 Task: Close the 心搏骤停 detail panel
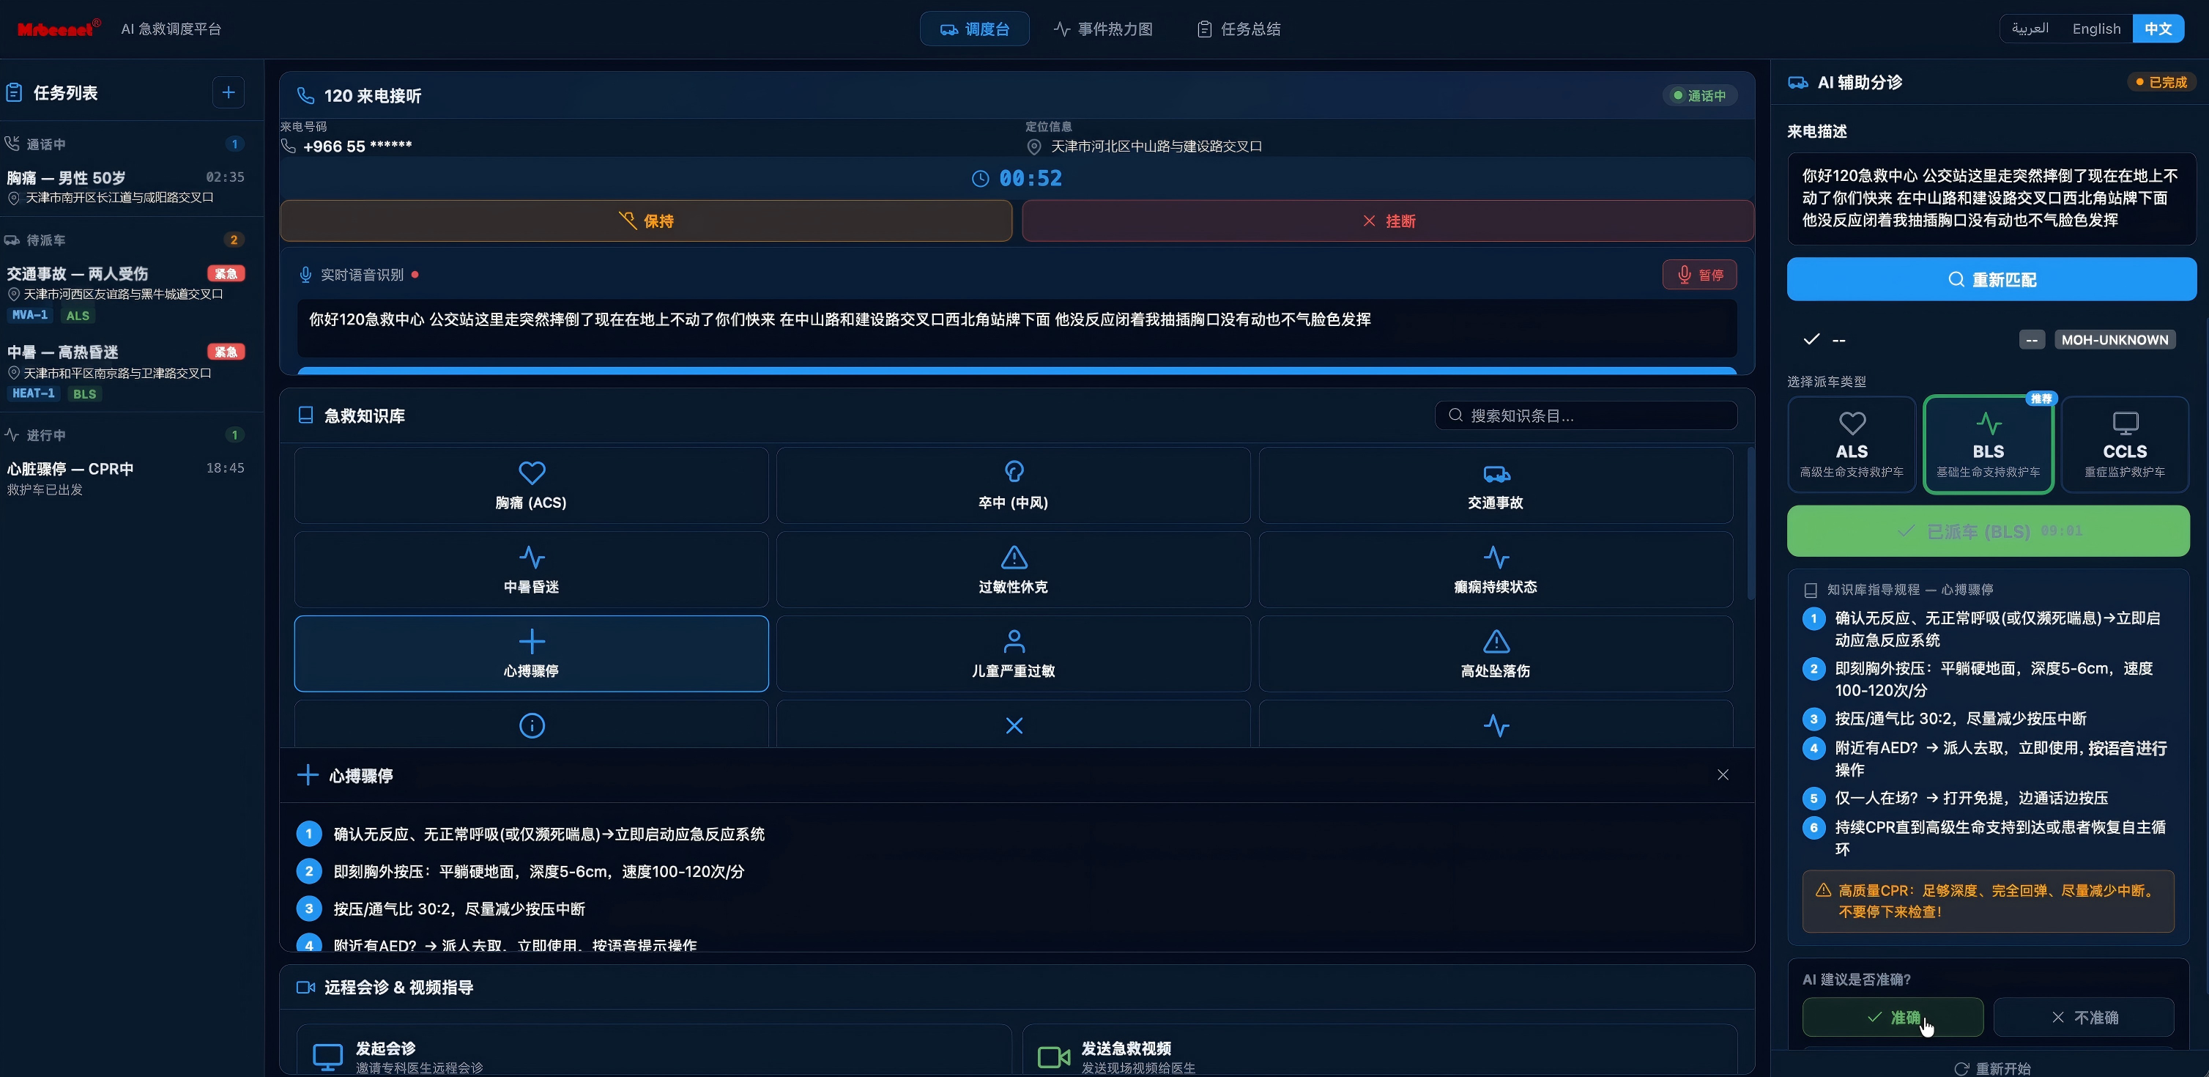tap(1723, 774)
